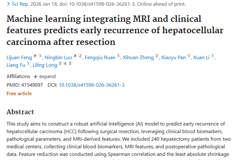This screenshot has width=240, height=160.
Task: Expand the Affiliations section
Action: click(x=44, y=76)
